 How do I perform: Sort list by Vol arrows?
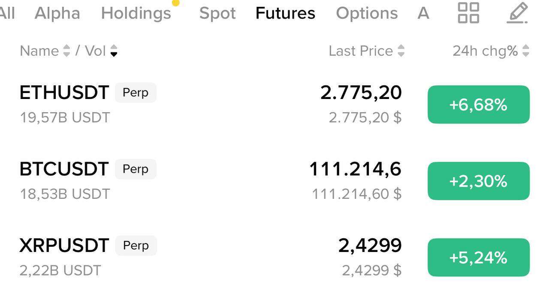[114, 51]
